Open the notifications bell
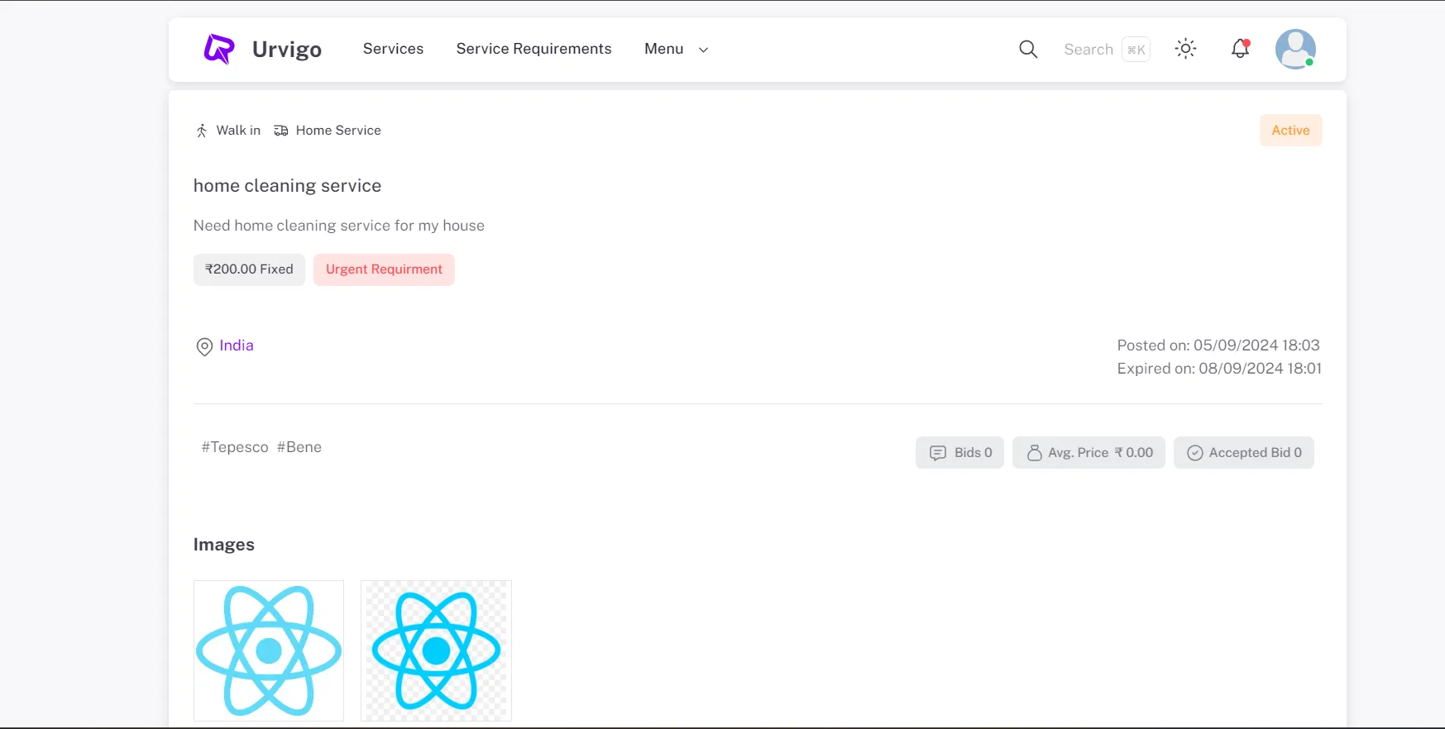Image resolution: width=1445 pixels, height=729 pixels. click(1240, 49)
